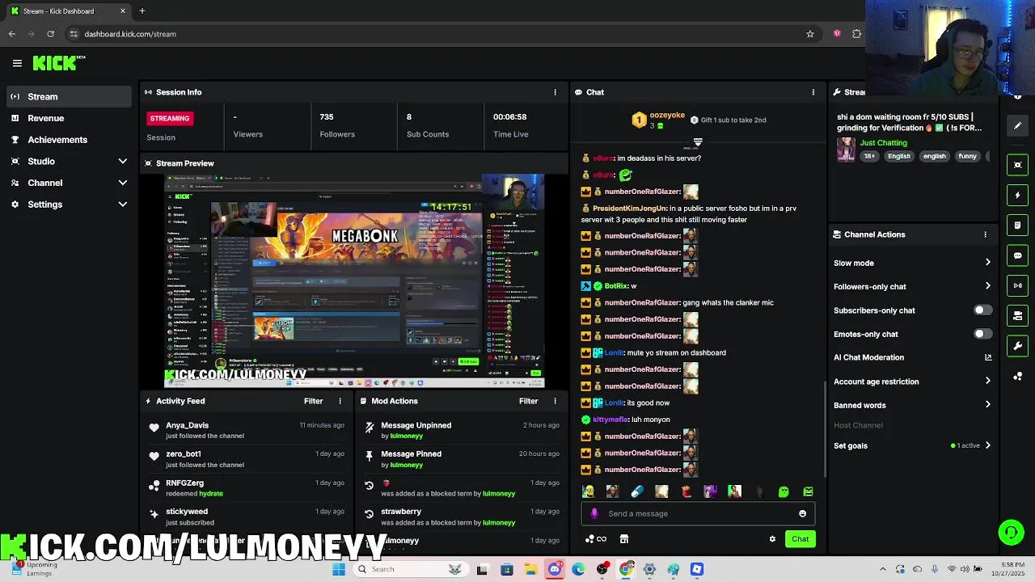The height and width of the screenshot is (582, 1035).
Task: Open Channel Actions three-dot menu
Action: point(985,234)
